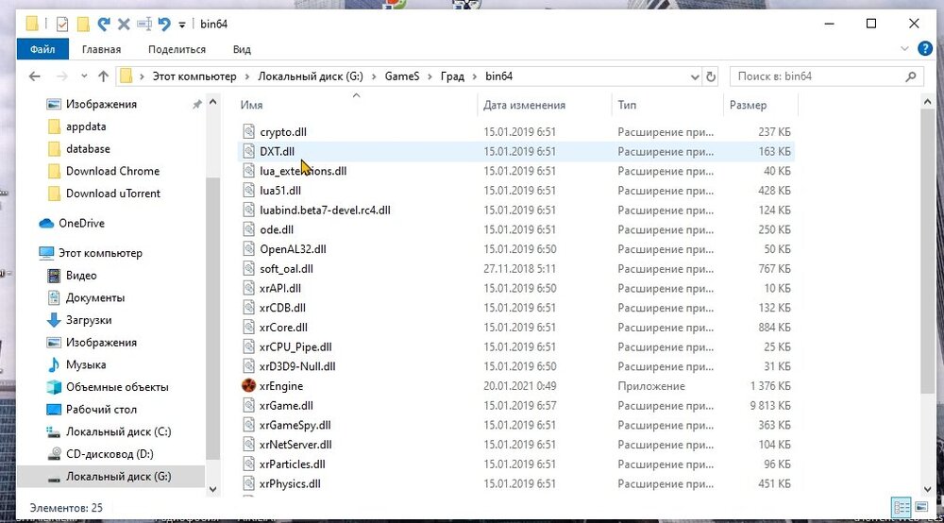
Task: Select the xrGame.dll file
Action: (286, 406)
